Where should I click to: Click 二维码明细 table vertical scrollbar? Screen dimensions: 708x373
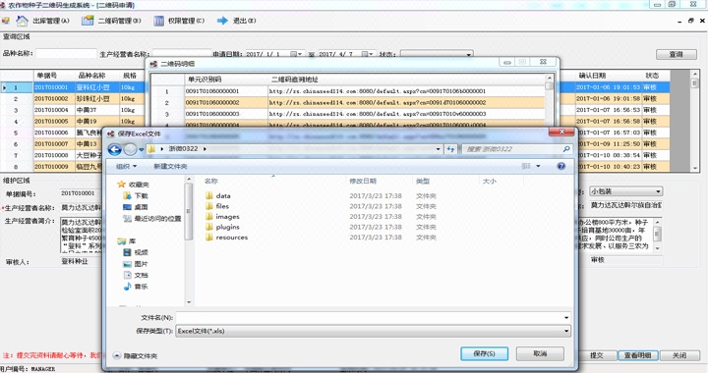pos(549,100)
